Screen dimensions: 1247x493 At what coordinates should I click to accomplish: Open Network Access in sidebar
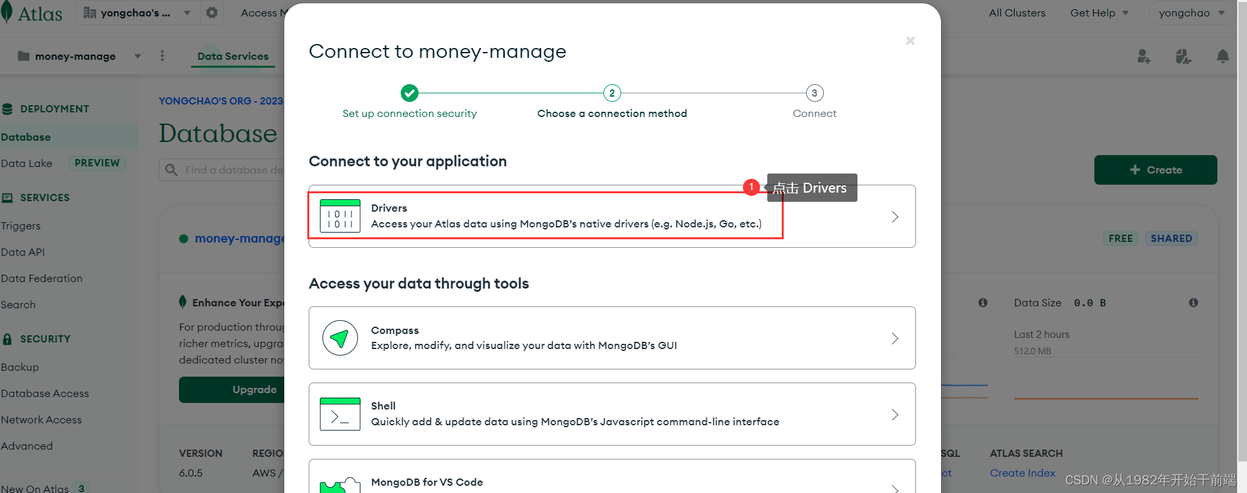click(41, 419)
